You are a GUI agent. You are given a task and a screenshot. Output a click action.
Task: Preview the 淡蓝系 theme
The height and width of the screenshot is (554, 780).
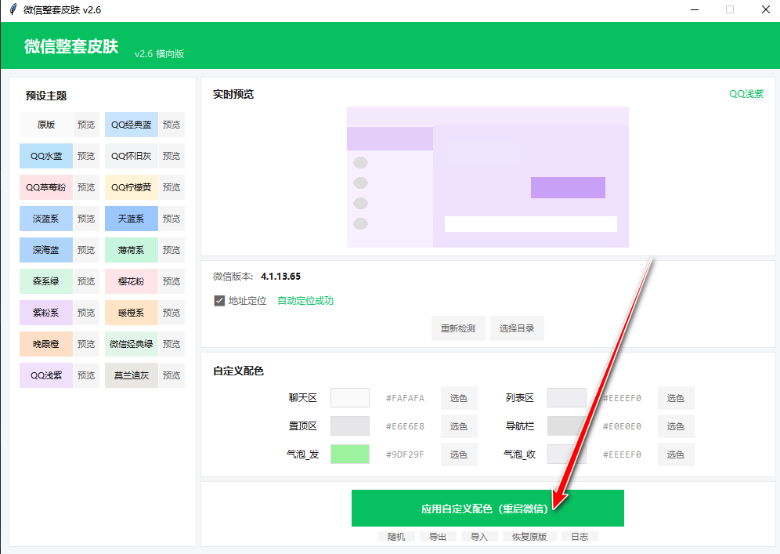[x=86, y=219]
